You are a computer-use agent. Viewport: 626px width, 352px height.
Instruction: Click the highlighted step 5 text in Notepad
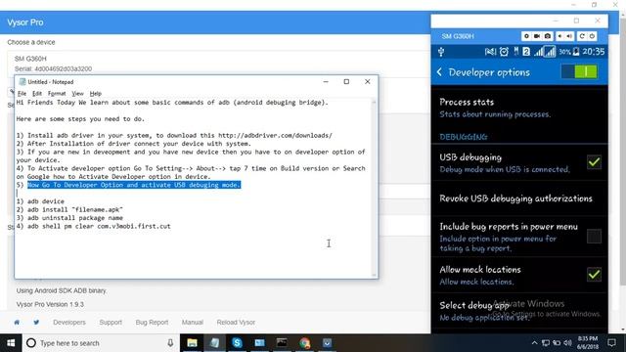point(134,185)
